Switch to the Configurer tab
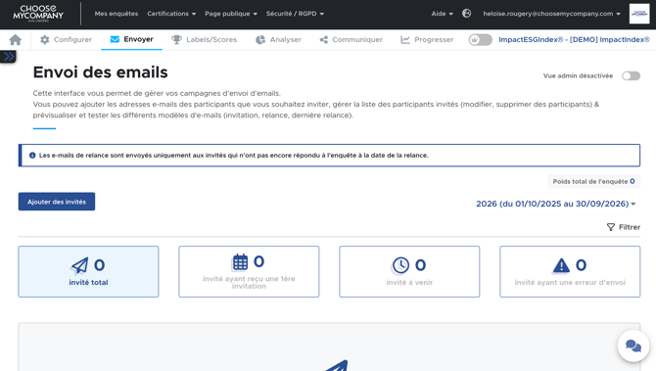Screen dimensions: 656x371 (67, 40)
